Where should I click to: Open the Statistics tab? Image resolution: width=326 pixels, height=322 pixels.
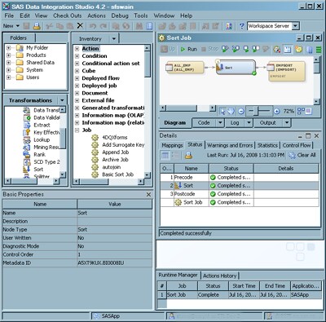[267, 145]
